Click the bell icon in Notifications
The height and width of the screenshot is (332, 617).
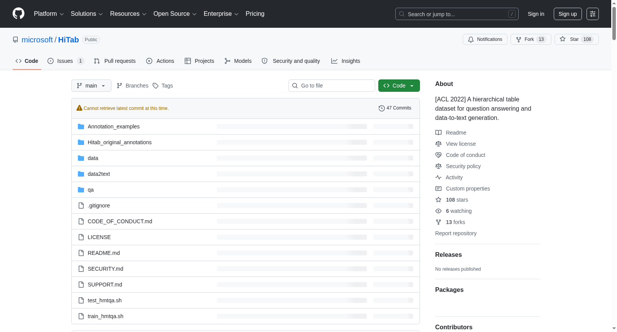click(x=471, y=39)
